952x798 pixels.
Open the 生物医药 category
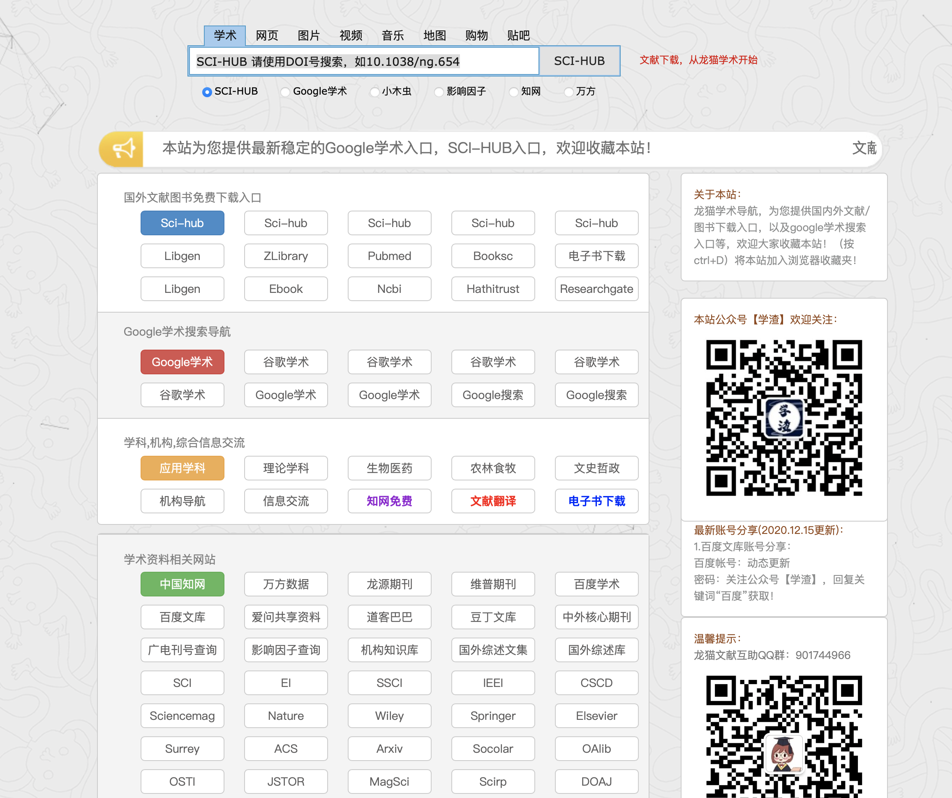[389, 468]
